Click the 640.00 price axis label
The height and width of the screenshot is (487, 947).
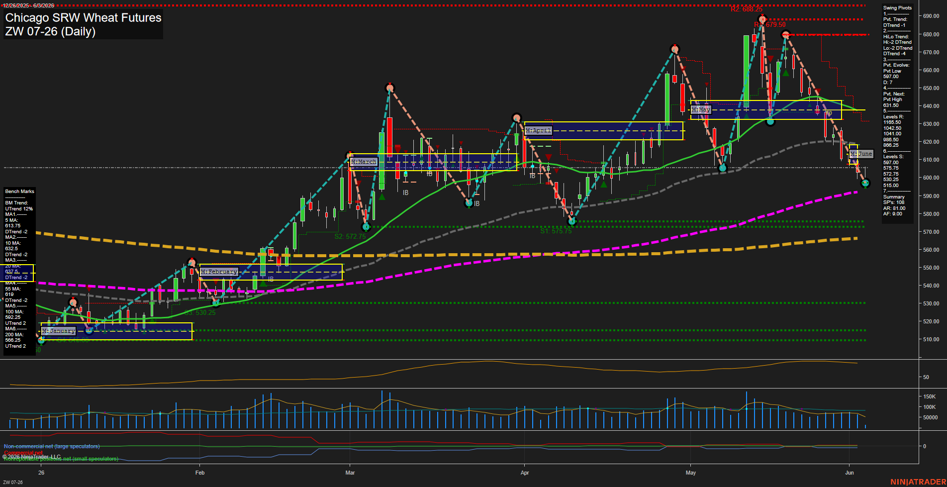tap(931, 106)
